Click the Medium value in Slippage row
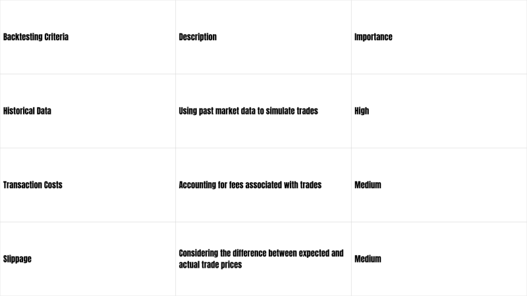This screenshot has width=527, height=296. tap(368, 259)
